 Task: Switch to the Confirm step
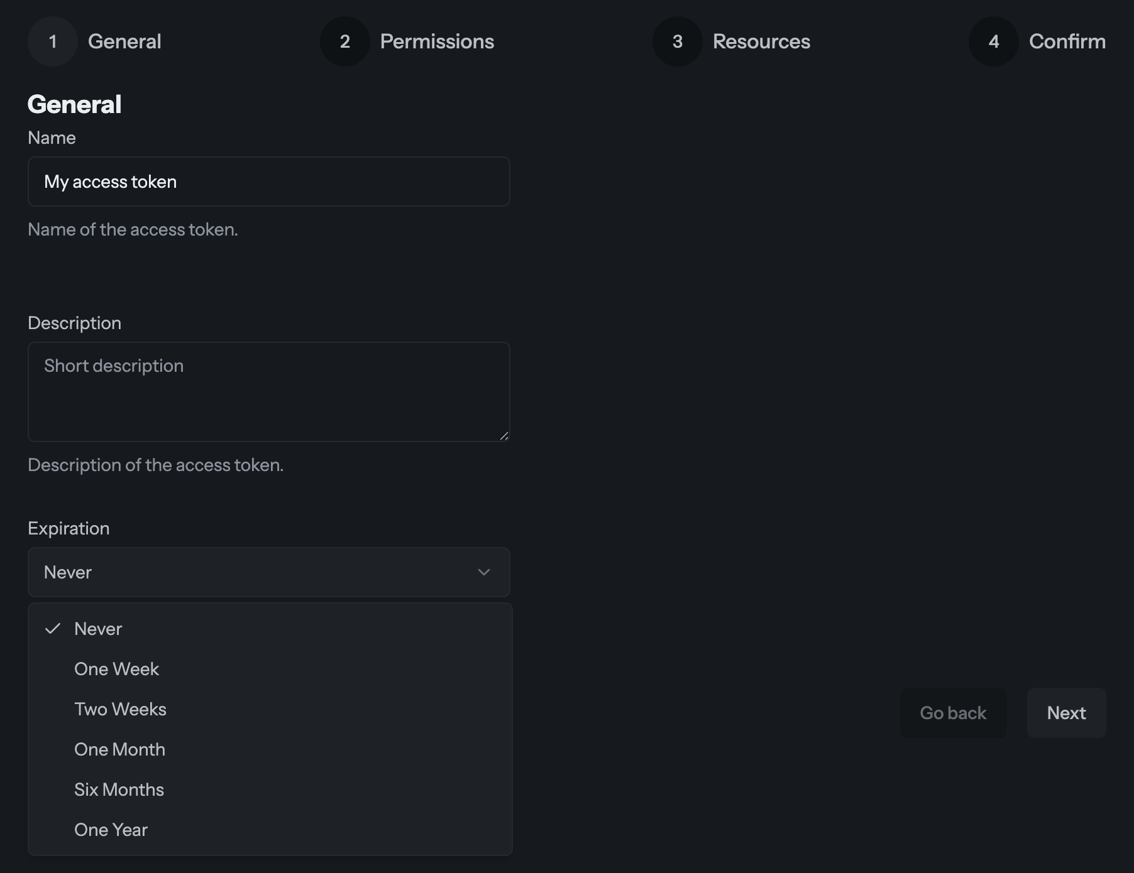1067,41
